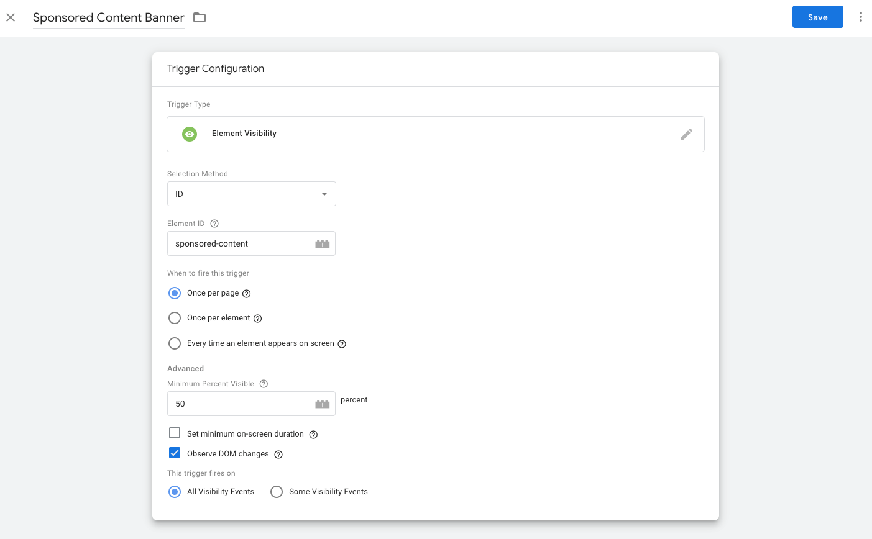Click the variable picker beside Minimum Percent Visible
Screen dimensions: 872x539
pos(322,404)
